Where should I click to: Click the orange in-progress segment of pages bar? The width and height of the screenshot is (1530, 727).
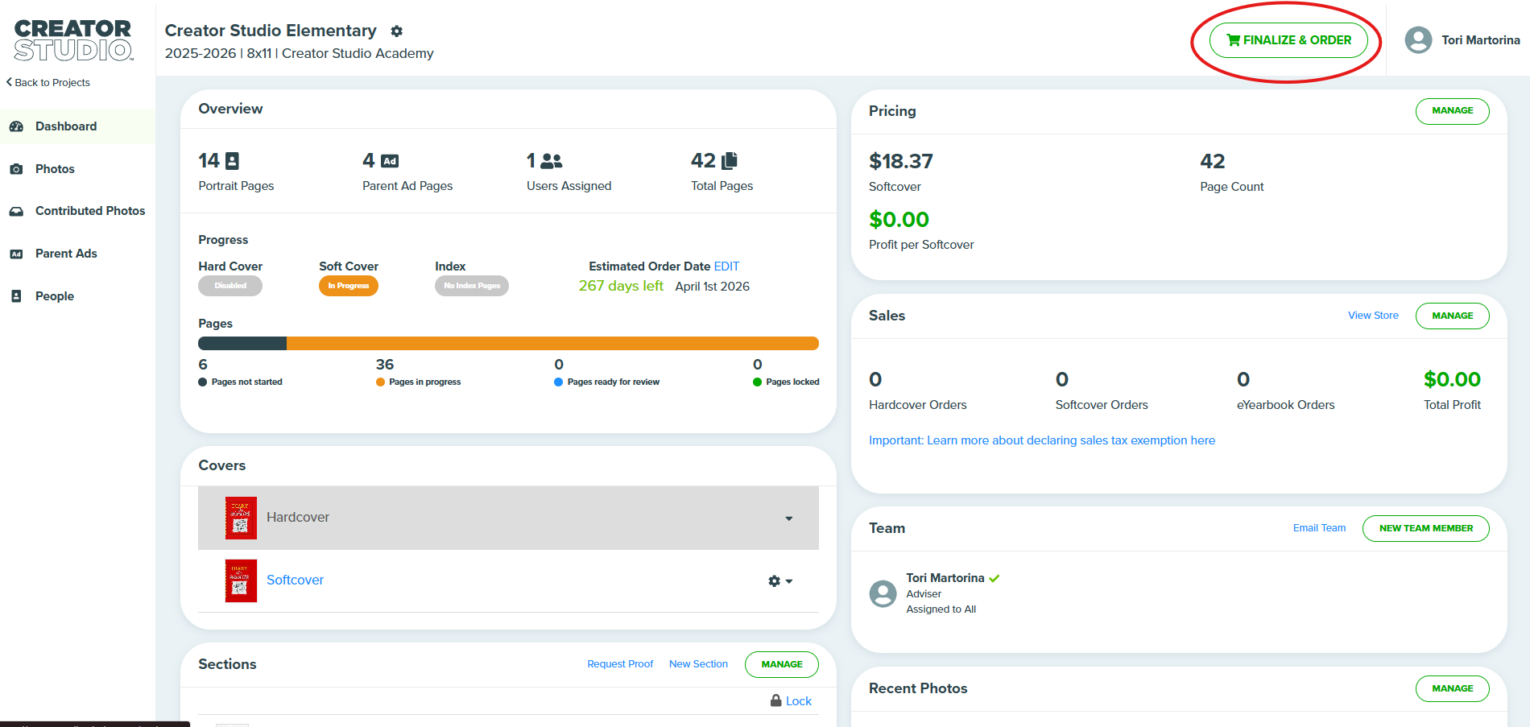(x=552, y=344)
